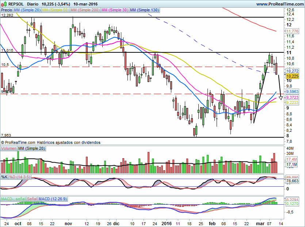Click the candlestick icon beside REPSOL
This screenshot has height=227, width=305.
pos(4,4)
